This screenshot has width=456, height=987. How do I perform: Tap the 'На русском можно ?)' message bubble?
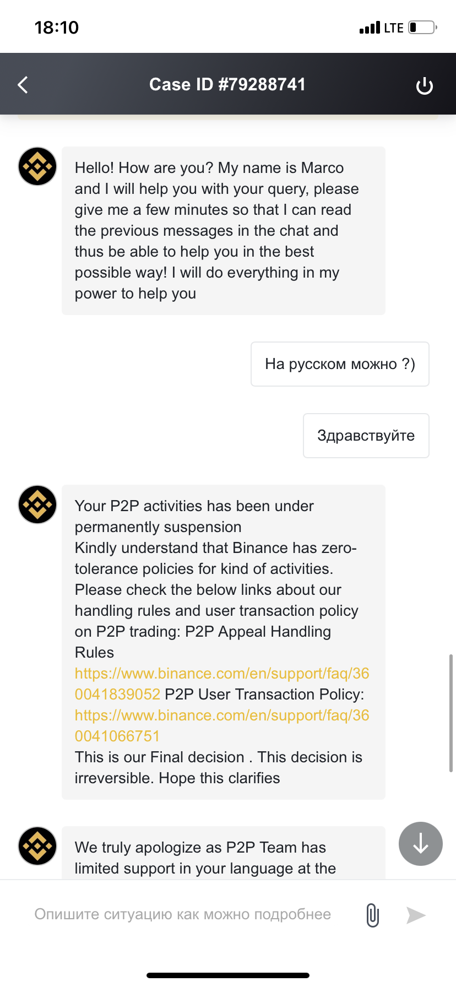(340, 364)
